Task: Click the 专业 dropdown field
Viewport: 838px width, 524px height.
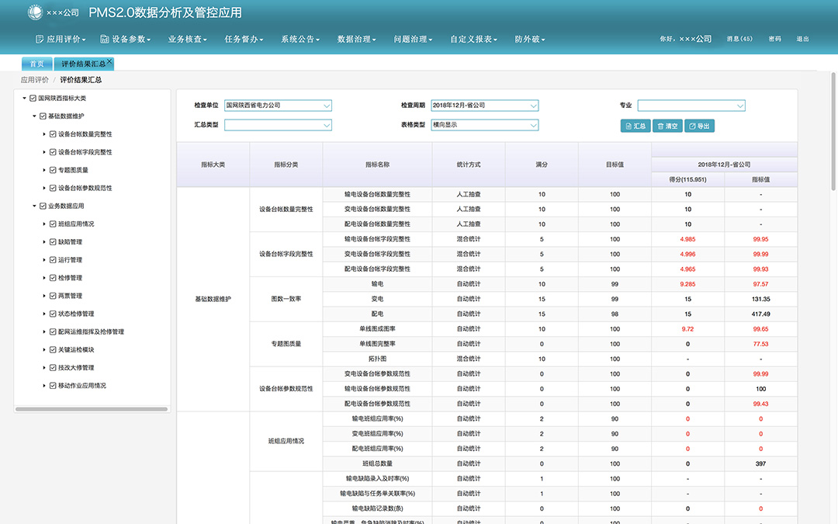Action: tap(691, 106)
